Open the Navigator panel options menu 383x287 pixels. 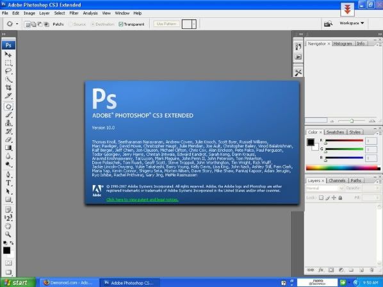click(x=379, y=44)
